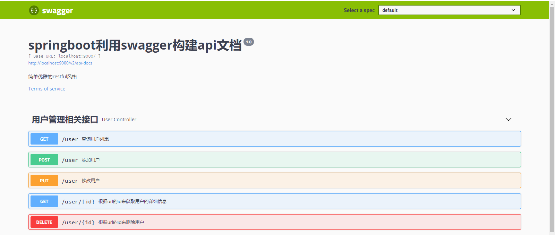Click the Base URL: localhost:9000/ text
This screenshot has width=555, height=235.
tap(65, 56)
